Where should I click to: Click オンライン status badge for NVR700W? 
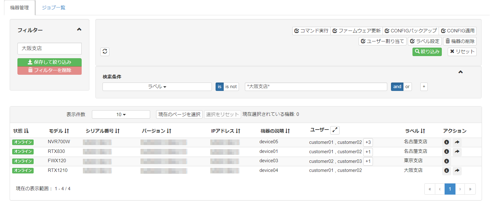(x=23, y=142)
